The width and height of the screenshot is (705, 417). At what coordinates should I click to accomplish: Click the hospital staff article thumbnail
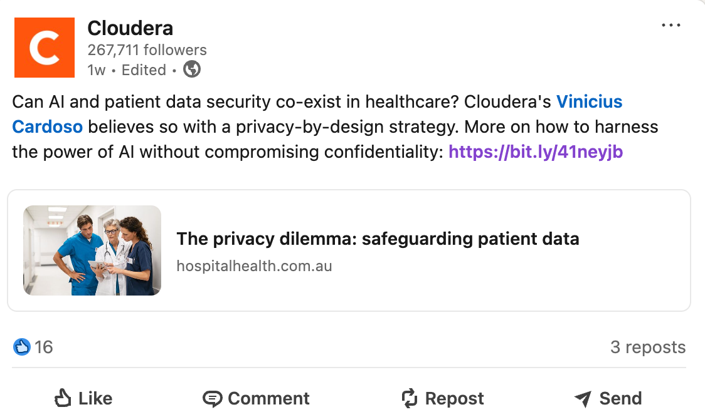(x=92, y=250)
